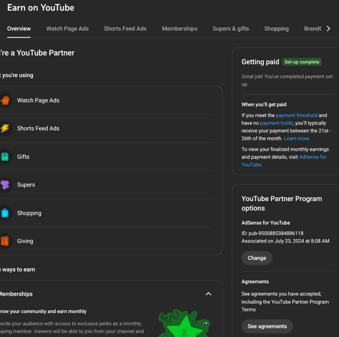Select the Supers & gifts tab
The width and height of the screenshot is (339, 337).
(x=230, y=29)
